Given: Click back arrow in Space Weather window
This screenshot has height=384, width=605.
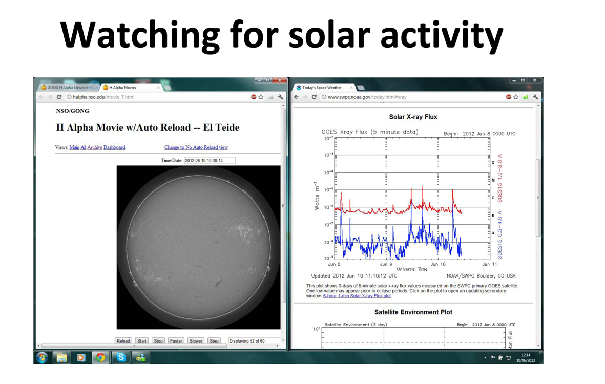Looking at the screenshot, I should (x=296, y=97).
